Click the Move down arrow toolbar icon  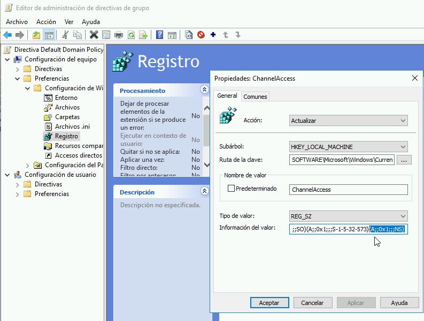(x=238, y=35)
